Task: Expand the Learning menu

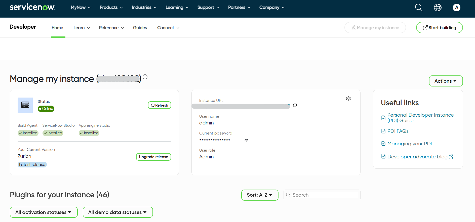Action: (177, 7)
